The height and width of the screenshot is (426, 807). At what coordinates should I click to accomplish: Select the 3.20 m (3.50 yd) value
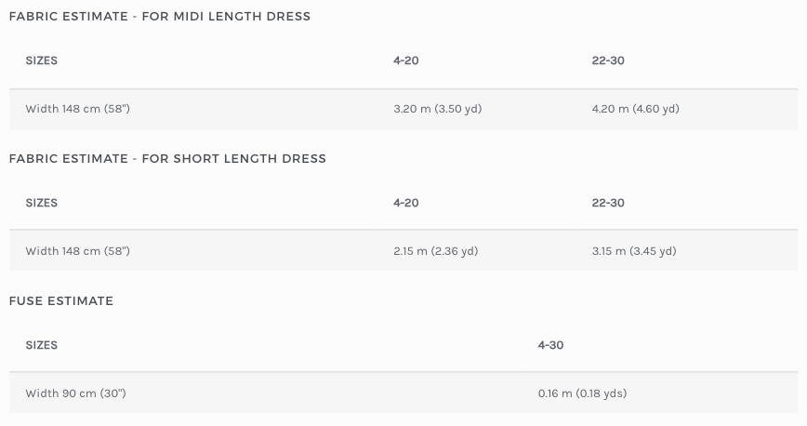(x=438, y=109)
